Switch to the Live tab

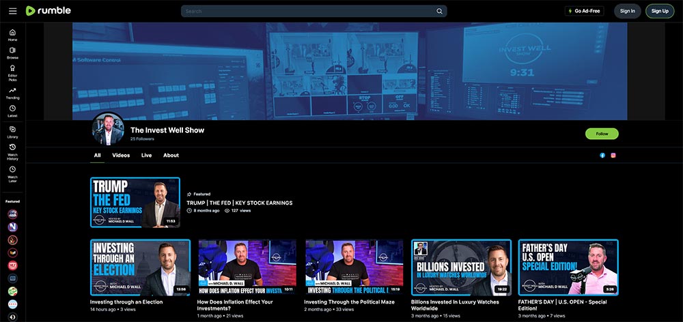pos(146,156)
